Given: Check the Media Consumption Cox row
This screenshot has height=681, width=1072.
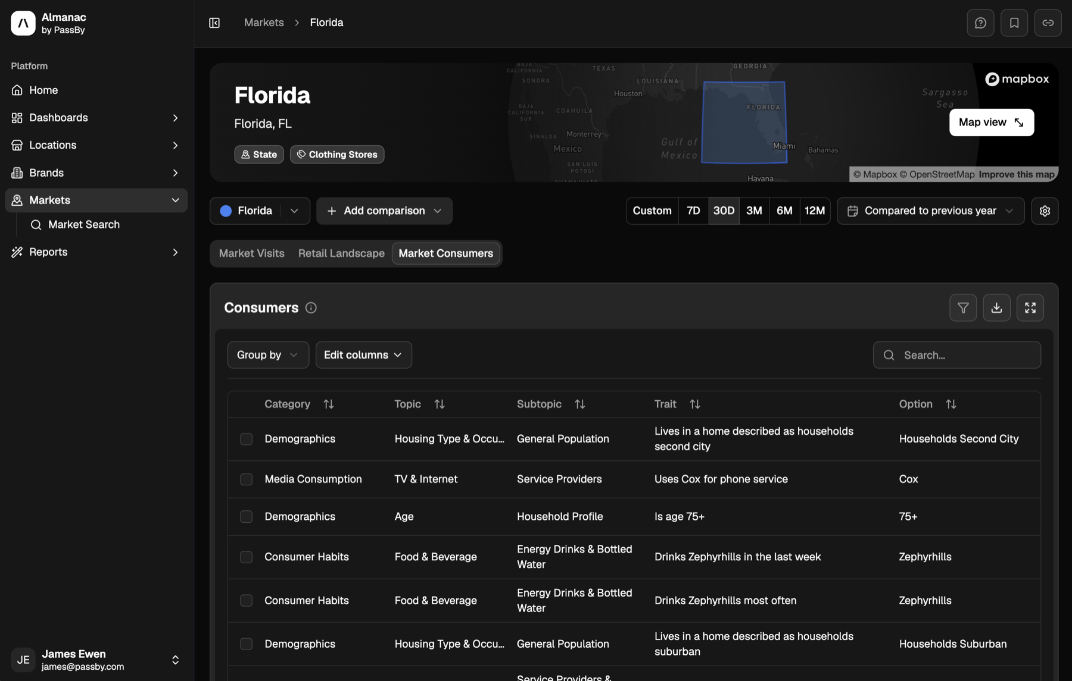Looking at the screenshot, I should [x=246, y=479].
